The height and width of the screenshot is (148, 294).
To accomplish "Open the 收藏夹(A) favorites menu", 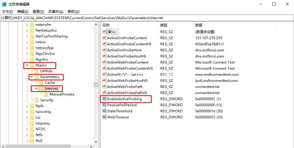I will coord(56,12).
